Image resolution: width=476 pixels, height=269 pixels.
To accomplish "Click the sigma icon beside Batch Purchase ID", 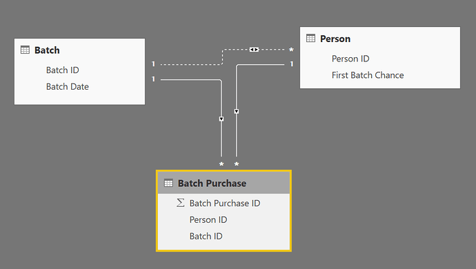I will pyautogui.click(x=180, y=203).
